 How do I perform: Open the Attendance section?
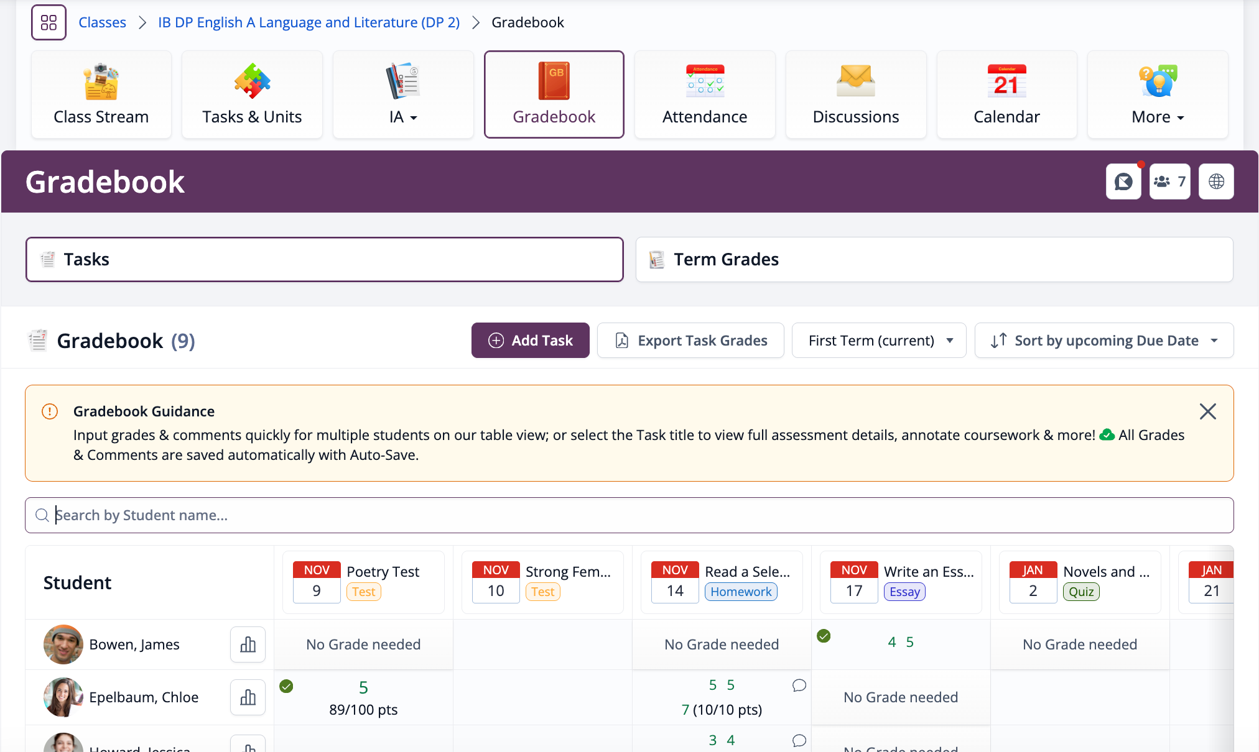pos(705,94)
